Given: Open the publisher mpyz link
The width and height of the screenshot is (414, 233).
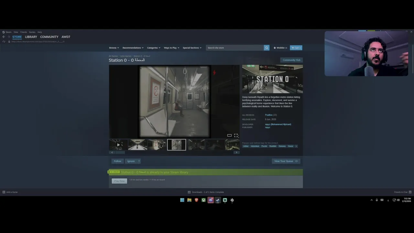Looking at the screenshot, I should click(267, 127).
